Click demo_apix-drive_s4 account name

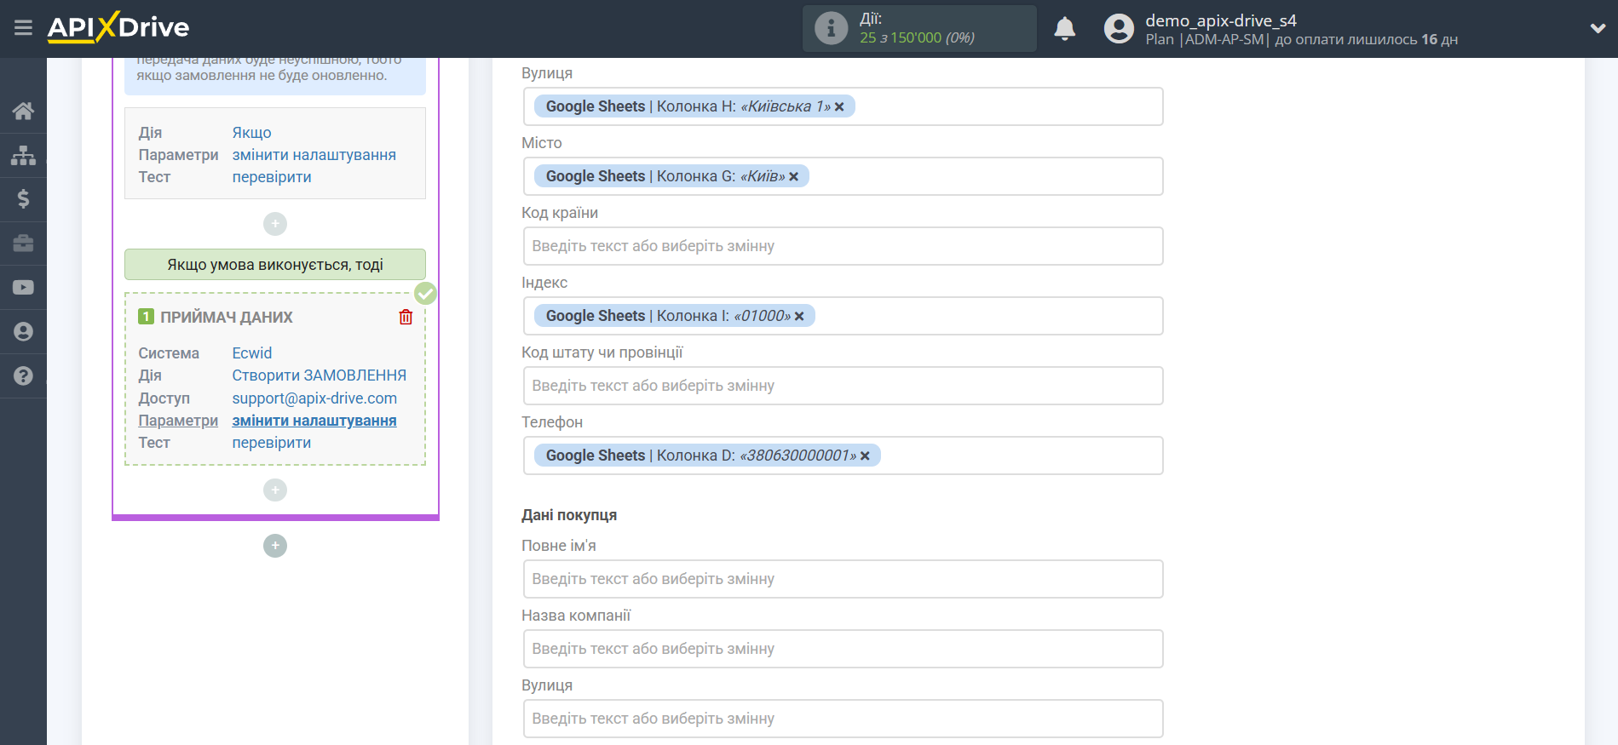click(x=1221, y=20)
